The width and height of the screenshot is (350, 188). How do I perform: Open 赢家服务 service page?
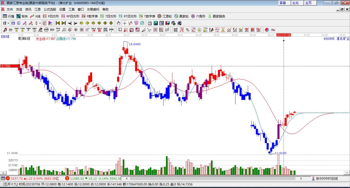tap(216, 16)
